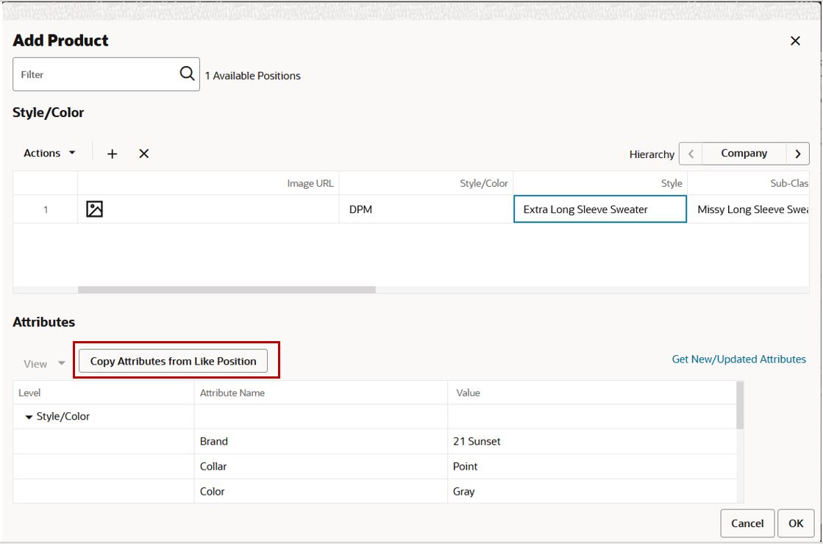
Task: Click the Value column header
Action: [592, 393]
